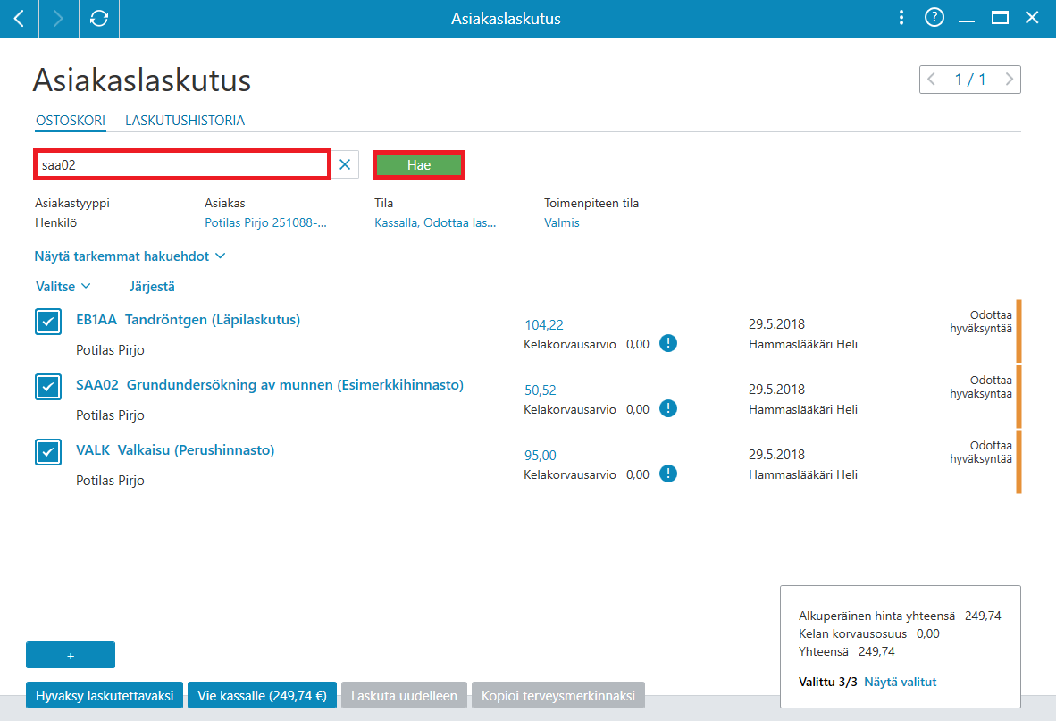Open help with the question mark icon
This screenshot has width=1056, height=721.
(934, 18)
